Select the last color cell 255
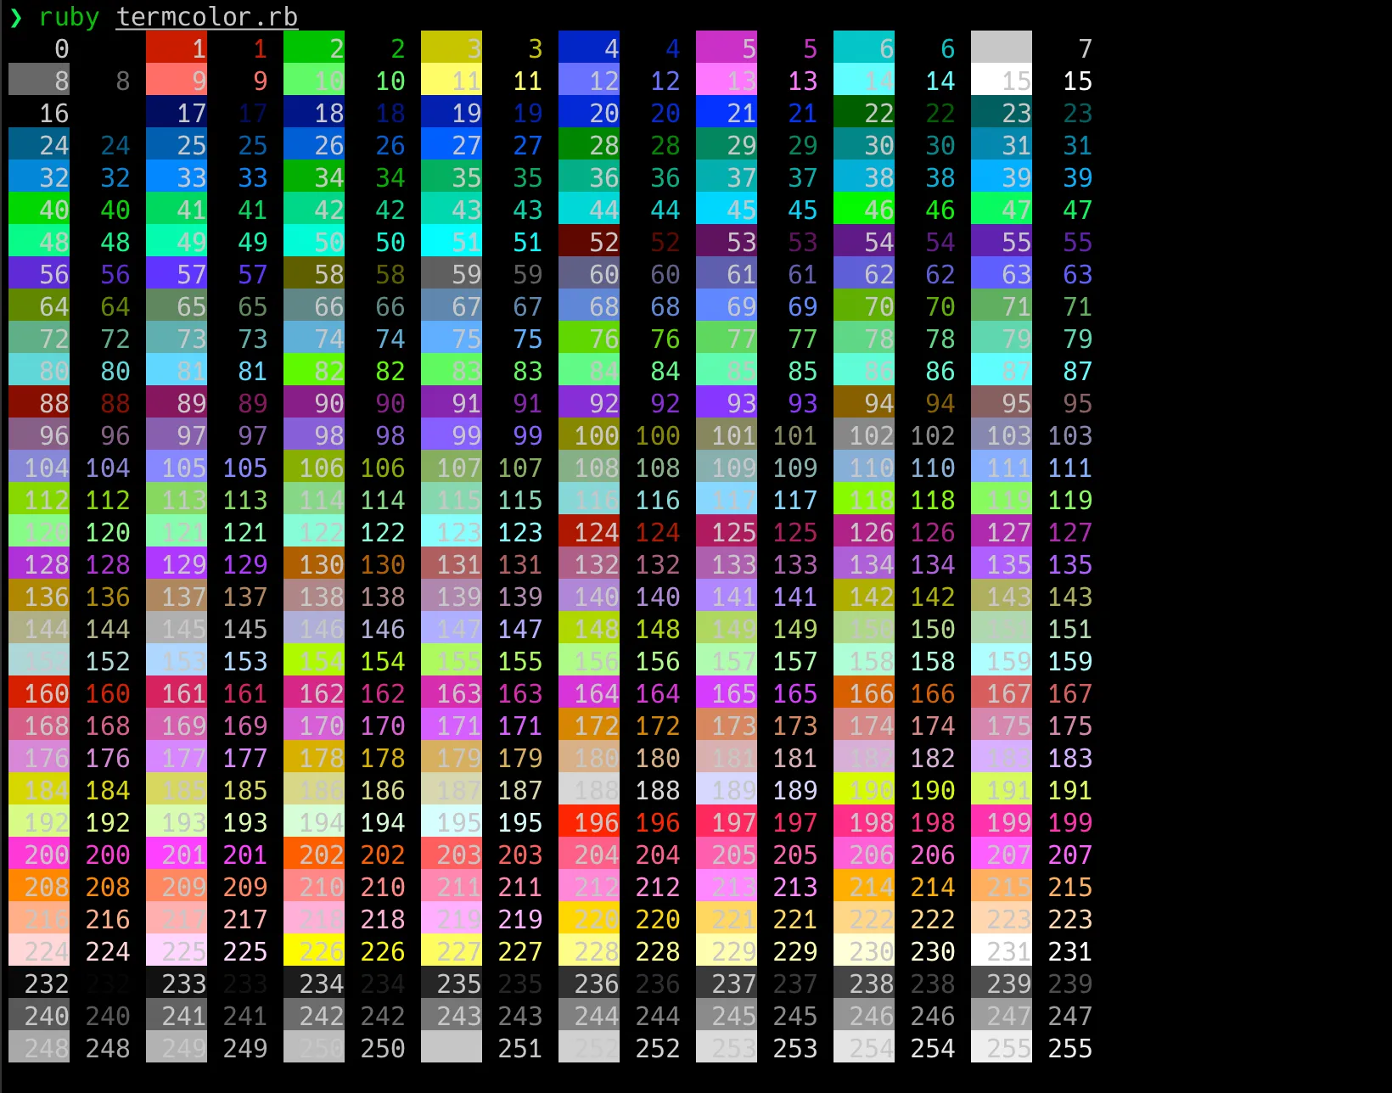Image resolution: width=1392 pixels, height=1093 pixels. [x=1002, y=1048]
